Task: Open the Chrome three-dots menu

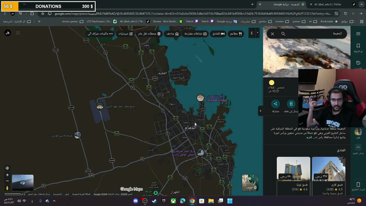Action: coord(5,13)
